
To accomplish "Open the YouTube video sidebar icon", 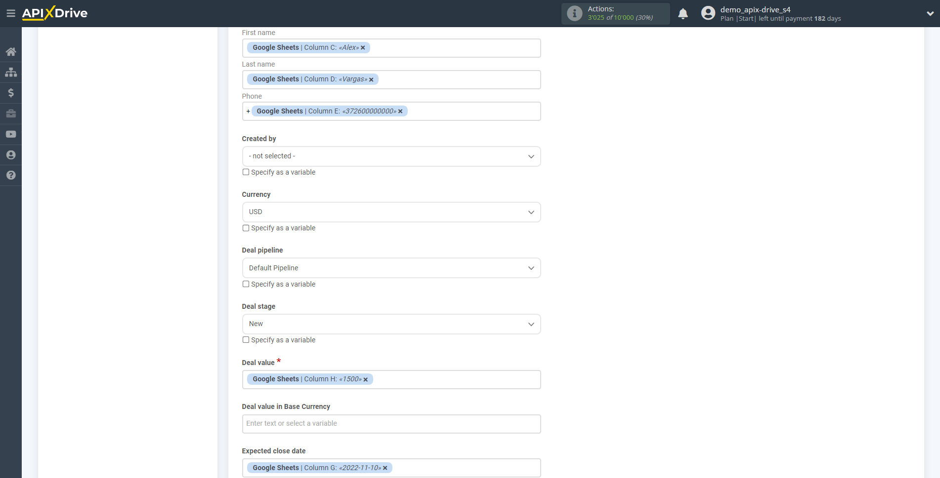I will [x=11, y=134].
